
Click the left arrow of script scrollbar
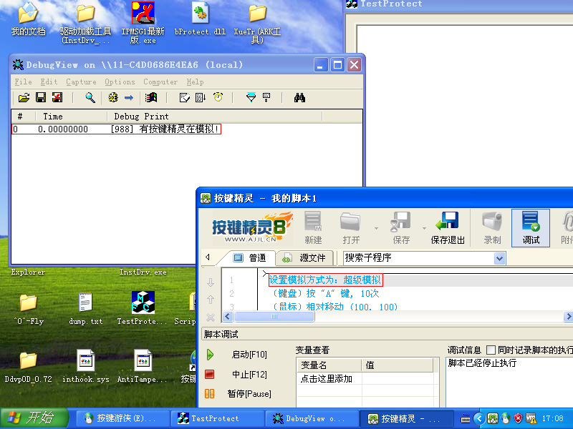click(x=228, y=316)
